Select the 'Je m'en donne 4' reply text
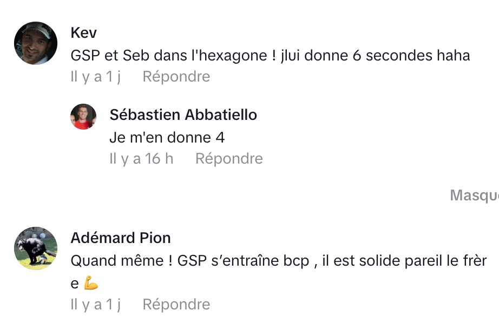Viewport: 499px width, 324px height. (167, 137)
